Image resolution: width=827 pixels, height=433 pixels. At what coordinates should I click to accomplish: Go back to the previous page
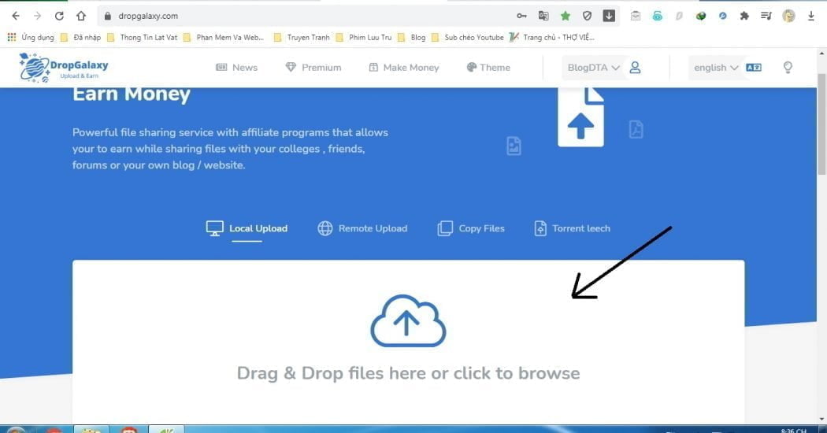15,16
